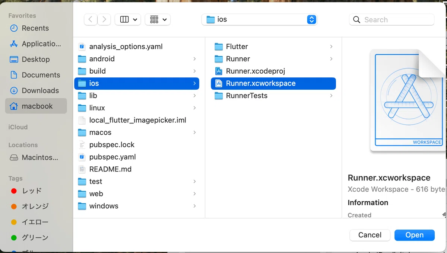Select the ios folder row
The width and height of the screenshot is (447, 253).
click(x=137, y=83)
